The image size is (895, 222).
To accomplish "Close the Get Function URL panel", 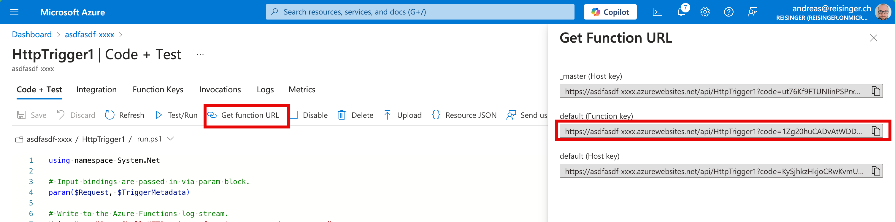I will 873,38.
